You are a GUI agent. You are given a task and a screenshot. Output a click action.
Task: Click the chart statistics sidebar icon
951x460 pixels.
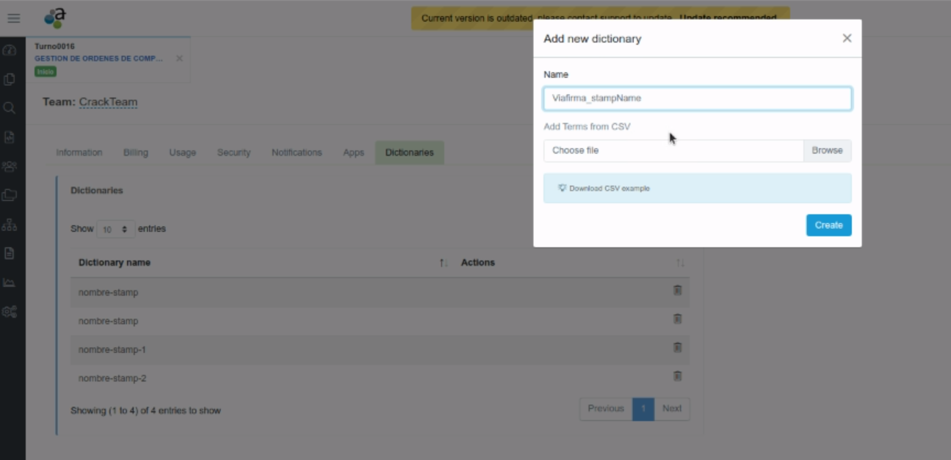10,282
